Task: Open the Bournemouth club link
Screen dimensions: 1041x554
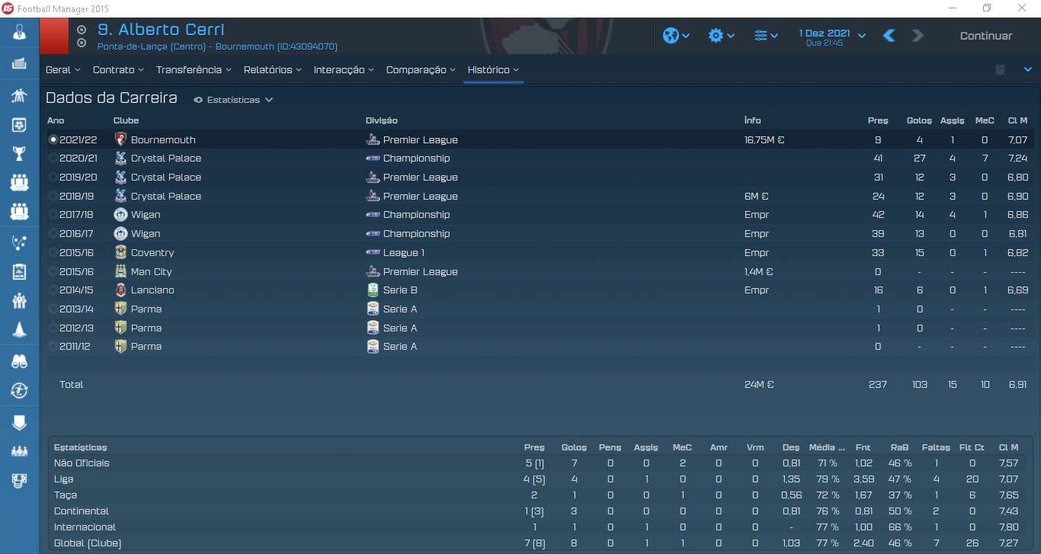Action: tap(163, 139)
